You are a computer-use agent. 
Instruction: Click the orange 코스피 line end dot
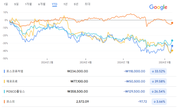pyautogui.click(x=172, y=23)
